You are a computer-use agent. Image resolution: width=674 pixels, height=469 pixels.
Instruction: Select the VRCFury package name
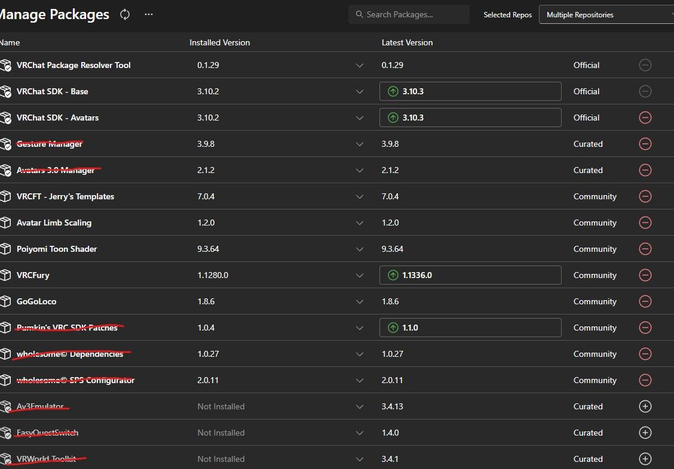(33, 275)
